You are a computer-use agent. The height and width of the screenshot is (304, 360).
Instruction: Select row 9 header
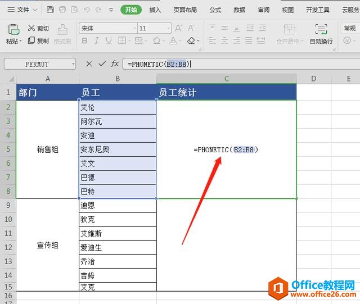pos(8,205)
